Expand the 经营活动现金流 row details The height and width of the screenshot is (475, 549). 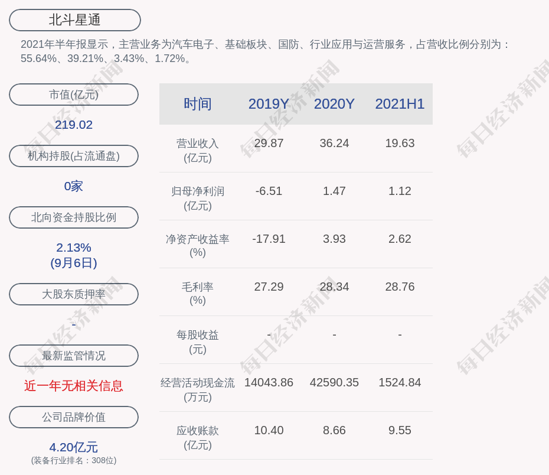click(197, 389)
